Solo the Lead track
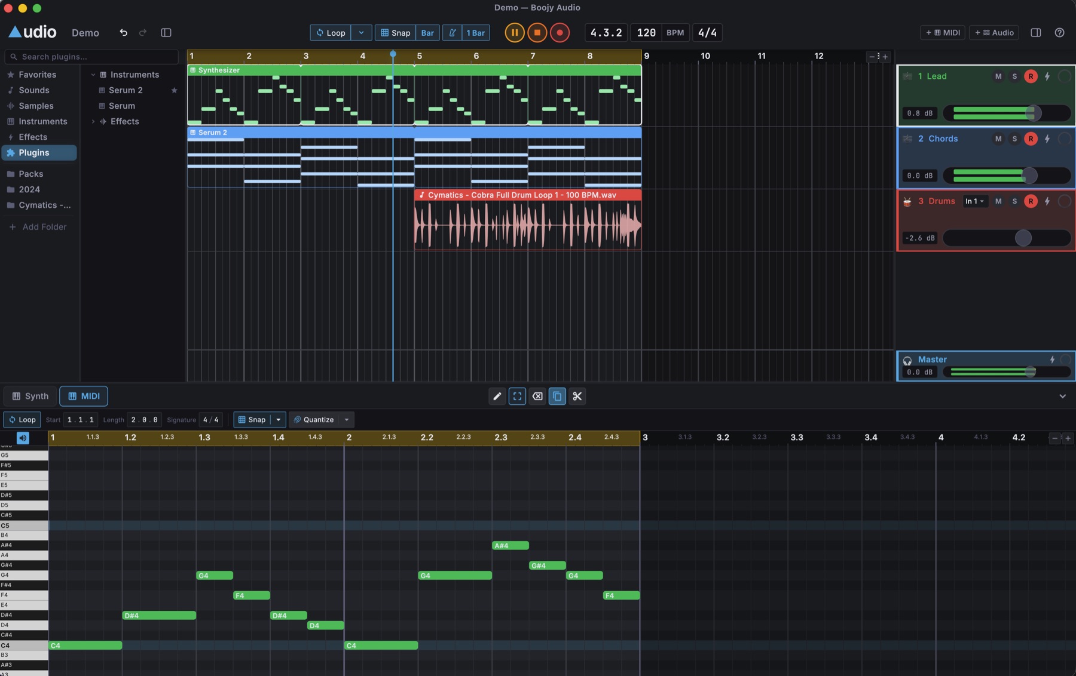This screenshot has height=676, width=1076. pos(1014,76)
